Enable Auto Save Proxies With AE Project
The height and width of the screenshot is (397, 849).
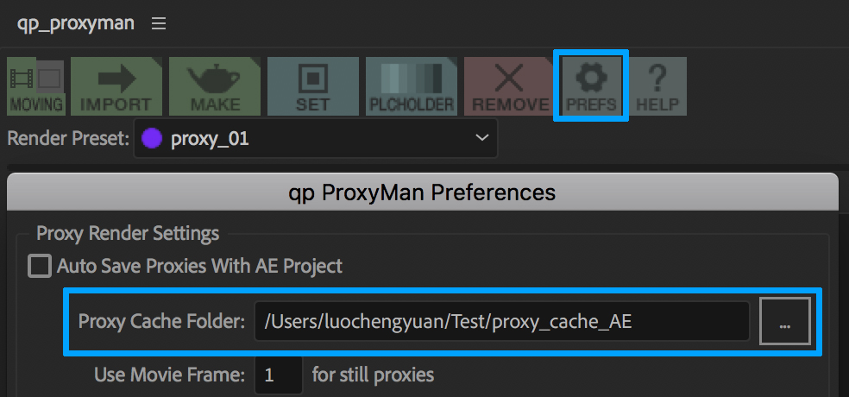40,266
